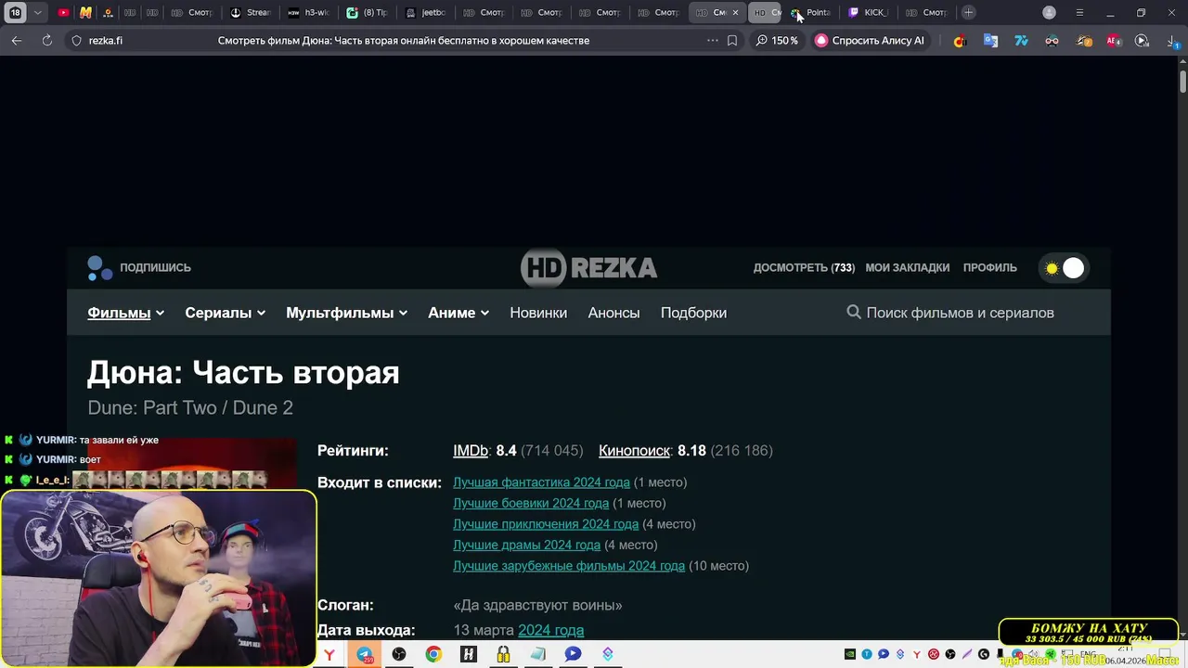This screenshot has width=1188, height=668.
Task: Open the Кинопоиск rating link
Action: 634,451
